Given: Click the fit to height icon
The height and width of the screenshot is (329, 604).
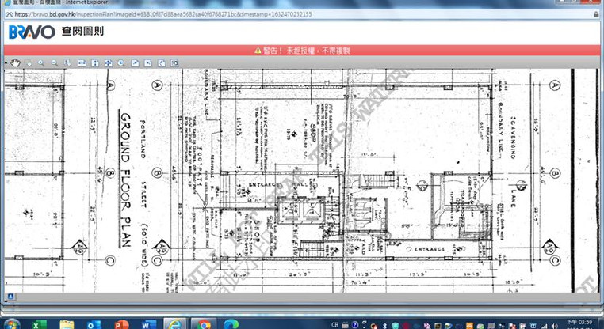Looking at the screenshot, I should coord(95,63).
